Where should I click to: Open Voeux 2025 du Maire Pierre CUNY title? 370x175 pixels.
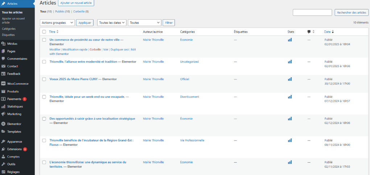(74, 79)
